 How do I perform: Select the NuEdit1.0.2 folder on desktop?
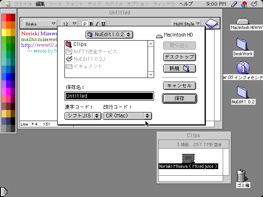coord(242,92)
